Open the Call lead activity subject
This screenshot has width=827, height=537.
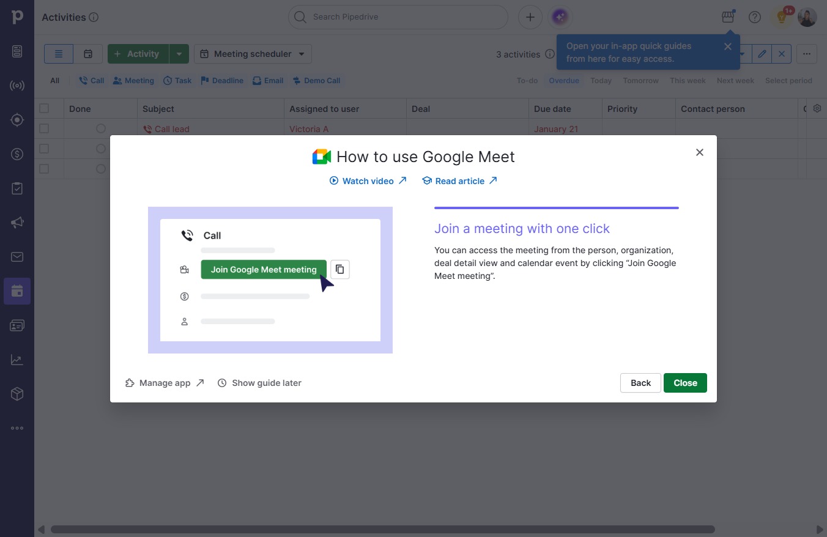click(172, 129)
